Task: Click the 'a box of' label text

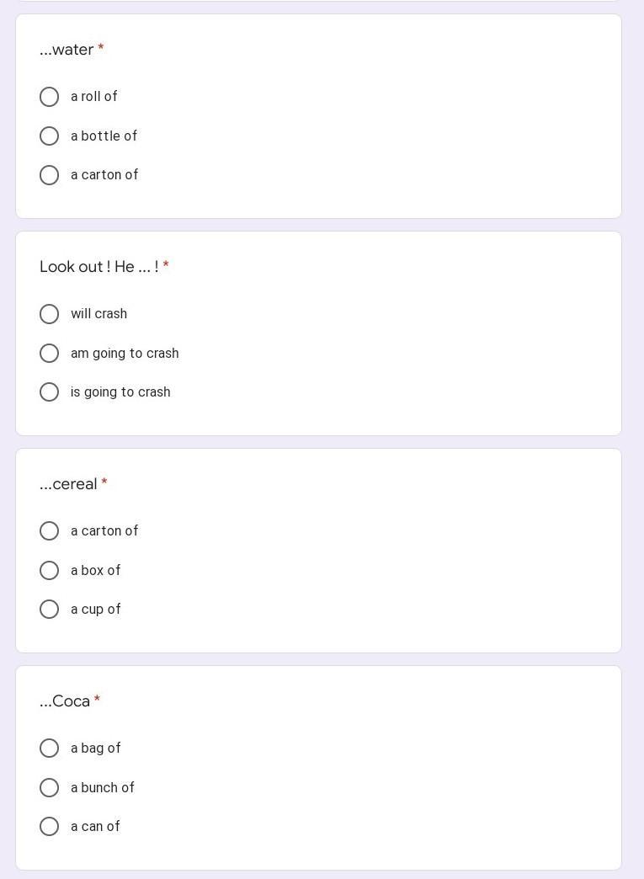Action: 95,571
